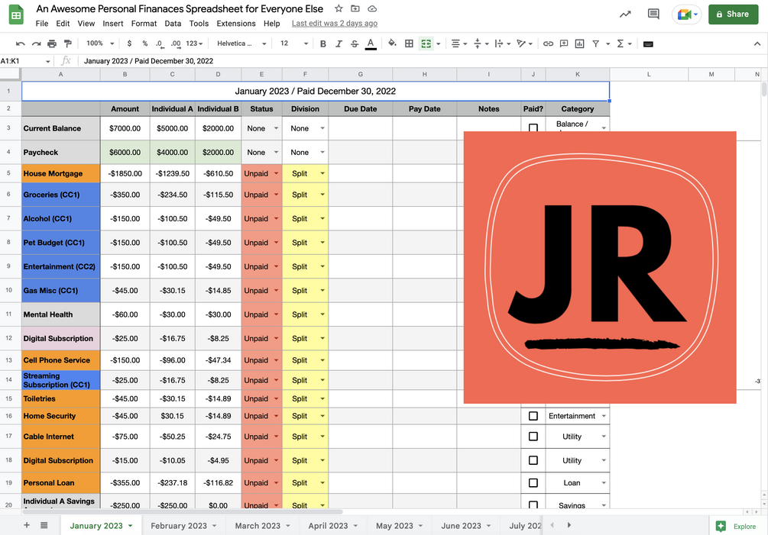768x535 pixels.
Task: Click the formula bar input
Action: tap(421, 61)
